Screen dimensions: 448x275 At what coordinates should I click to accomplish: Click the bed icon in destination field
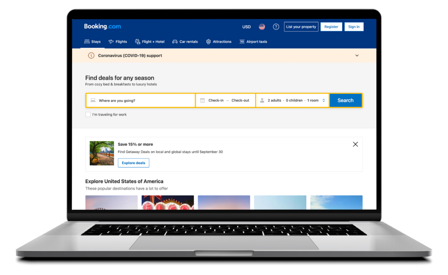[93, 100]
